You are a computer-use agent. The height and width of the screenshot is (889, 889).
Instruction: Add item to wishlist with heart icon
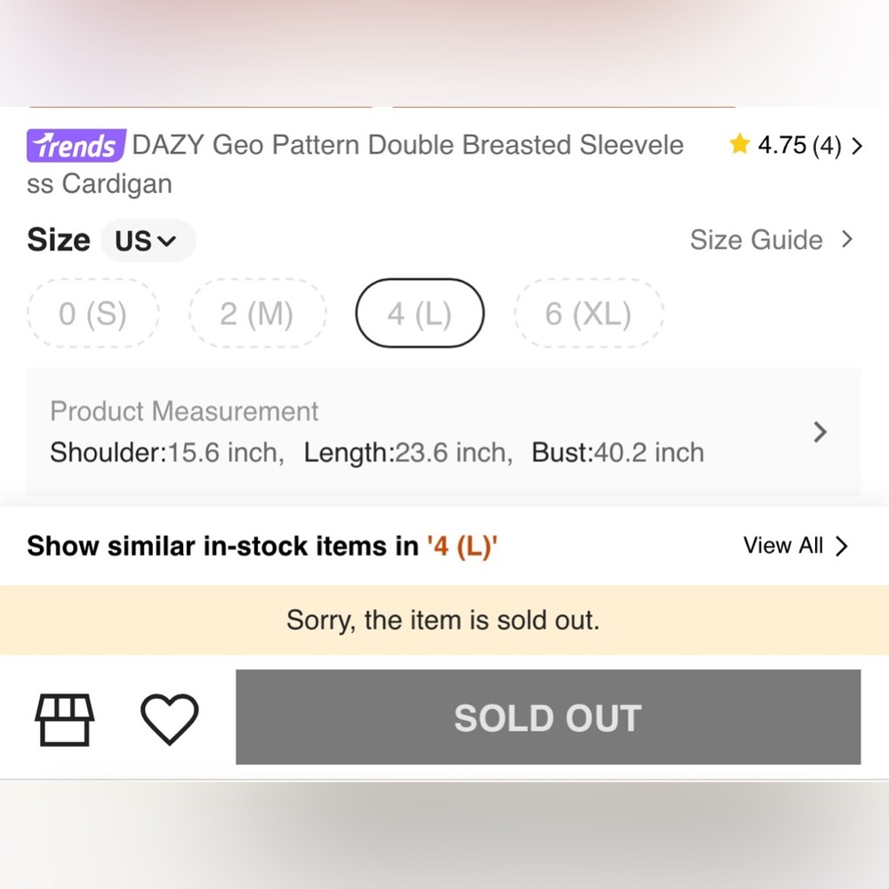170,718
